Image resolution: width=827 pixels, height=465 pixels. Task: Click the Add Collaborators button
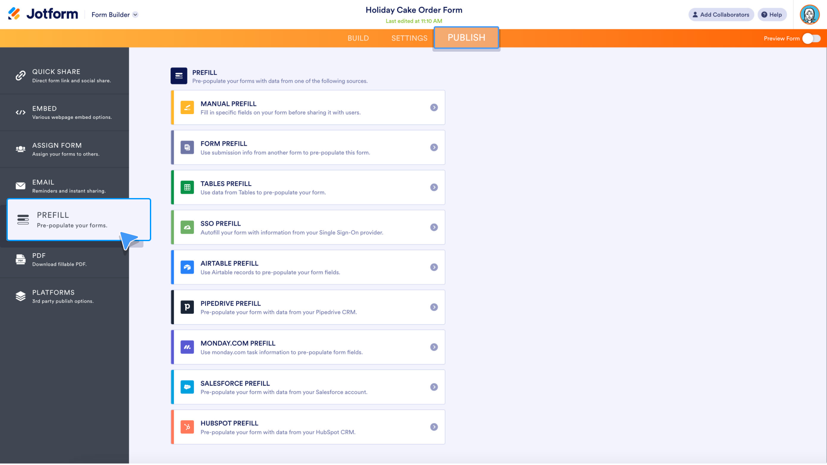[721, 15]
